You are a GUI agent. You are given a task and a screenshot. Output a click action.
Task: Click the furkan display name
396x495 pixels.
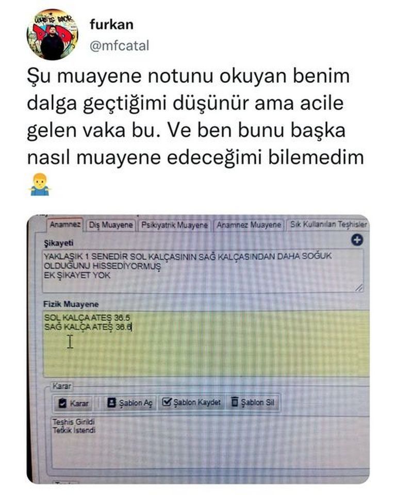tap(111, 25)
